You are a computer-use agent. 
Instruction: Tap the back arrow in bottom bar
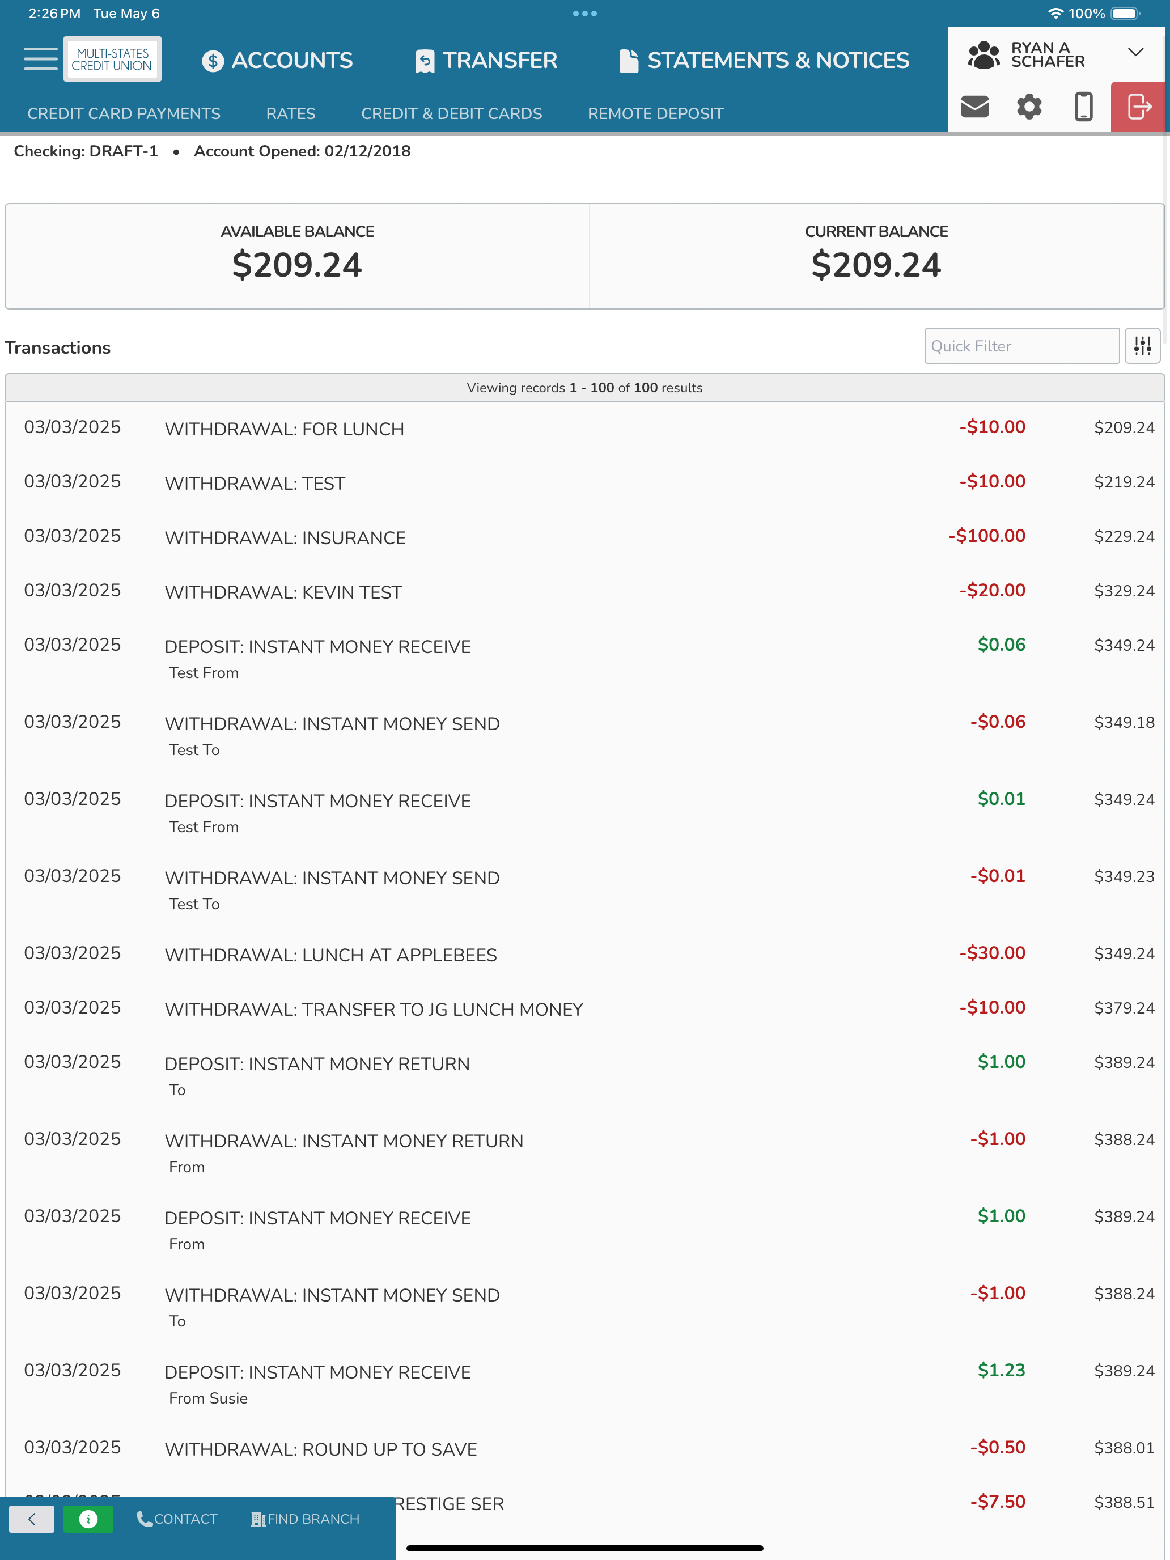[x=32, y=1519]
